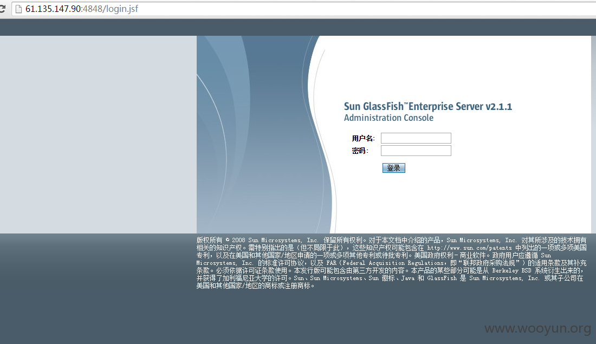The width and height of the screenshot is (596, 344).
Task: Click the 登录 login button
Action: (394, 167)
